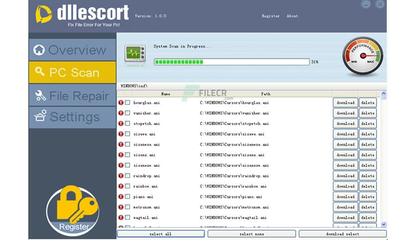Click the lock and key Register icon
Screen dimensions: 416x240
coord(73,210)
